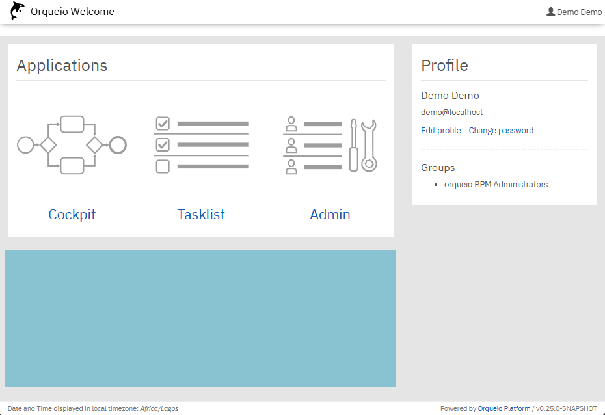Open the Cockpit text link
The width and height of the screenshot is (605, 415).
click(72, 215)
